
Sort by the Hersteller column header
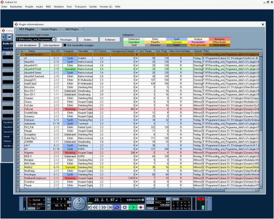pos(85,51)
